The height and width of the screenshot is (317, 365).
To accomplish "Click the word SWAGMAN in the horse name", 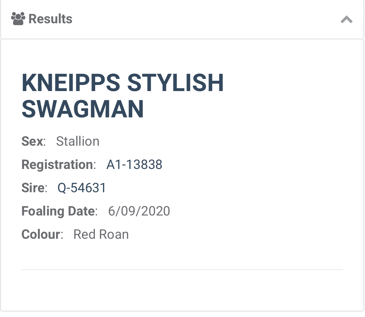I will [83, 109].
